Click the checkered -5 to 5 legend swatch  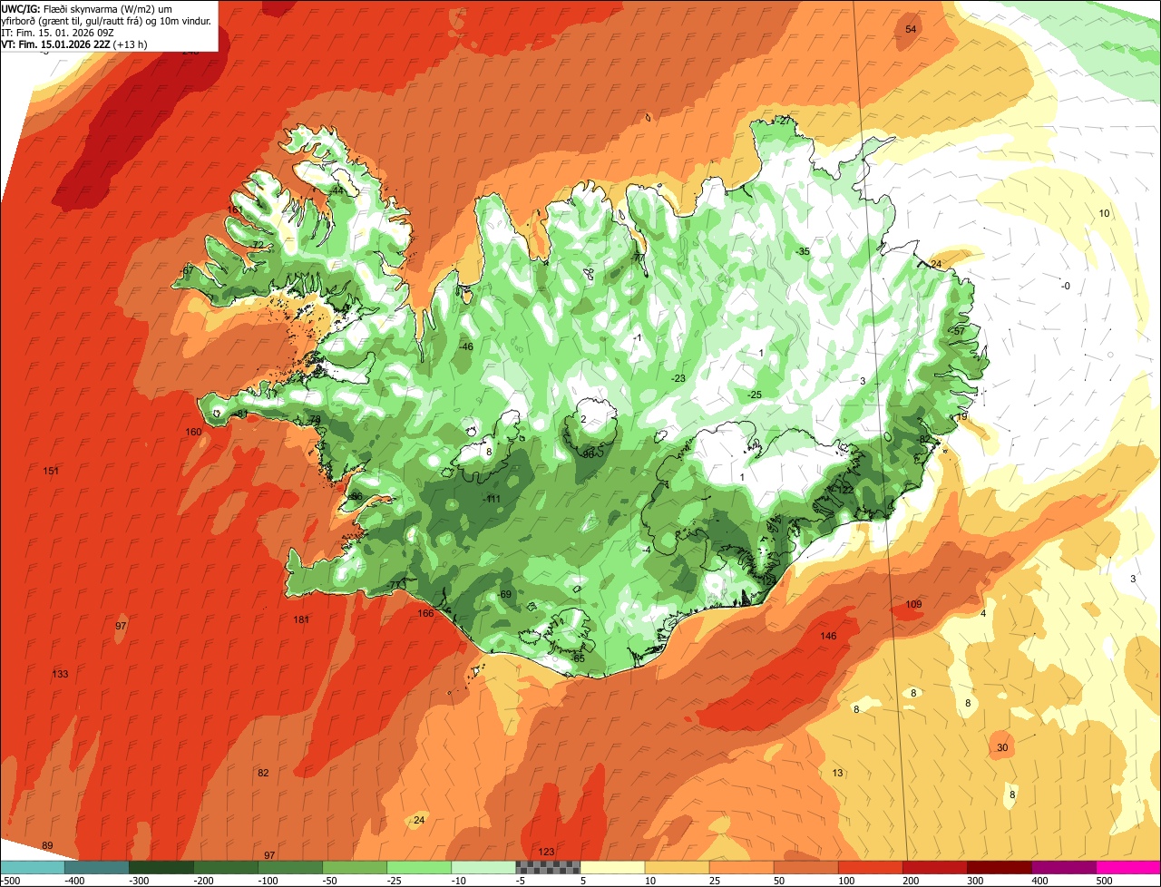coord(548,867)
